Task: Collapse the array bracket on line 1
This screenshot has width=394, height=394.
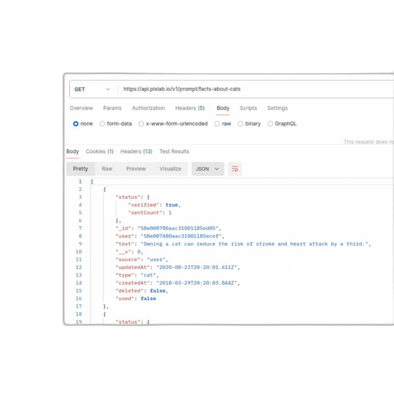Action: click(x=92, y=181)
